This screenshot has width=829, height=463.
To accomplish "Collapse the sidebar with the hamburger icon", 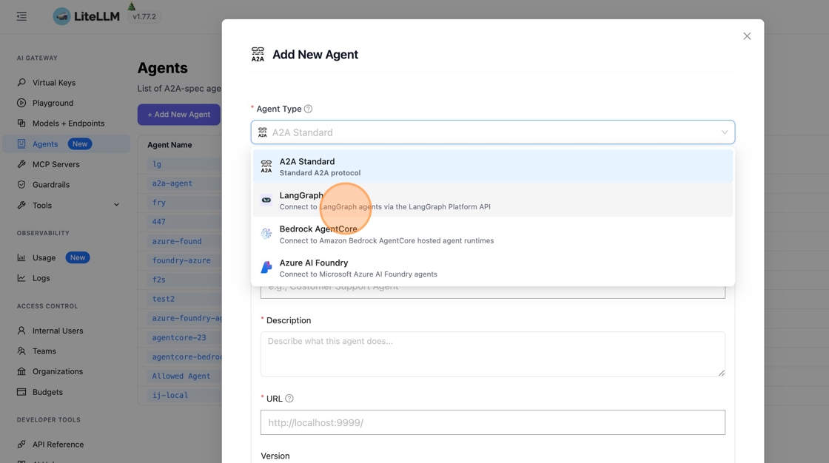I will [x=21, y=16].
